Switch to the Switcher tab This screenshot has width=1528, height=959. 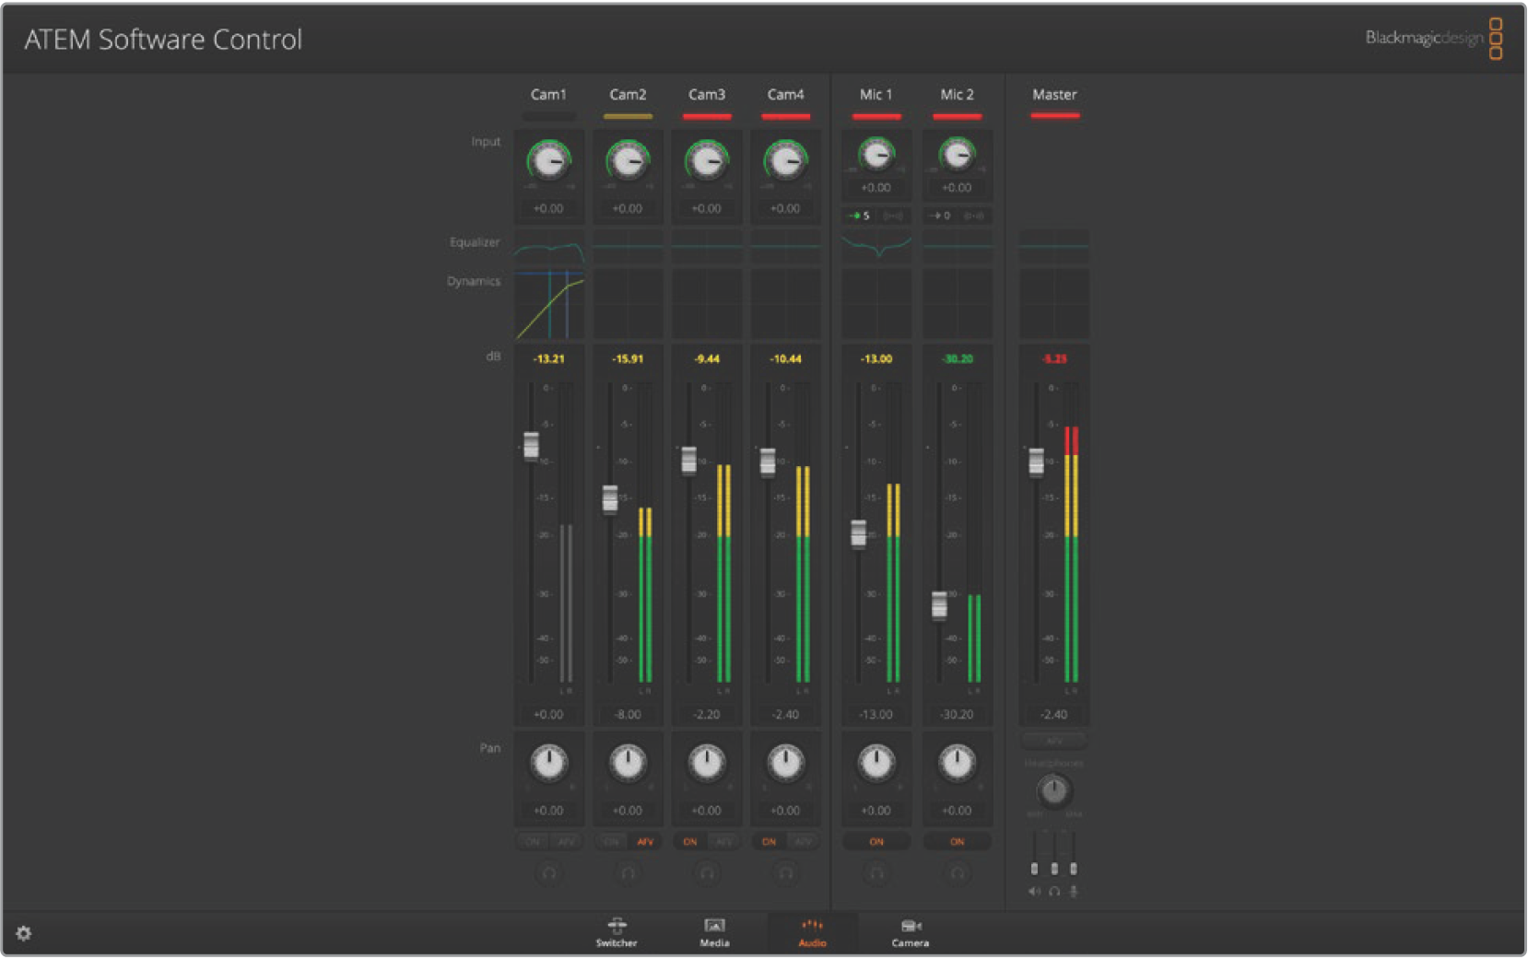click(617, 932)
